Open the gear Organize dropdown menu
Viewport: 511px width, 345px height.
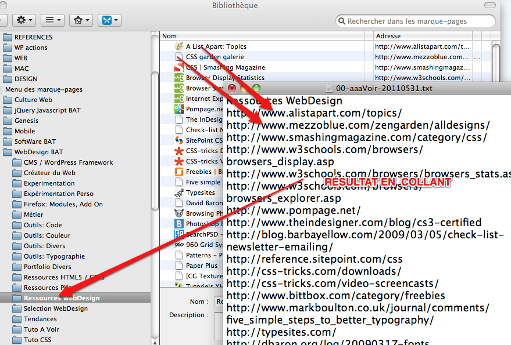pos(24,20)
